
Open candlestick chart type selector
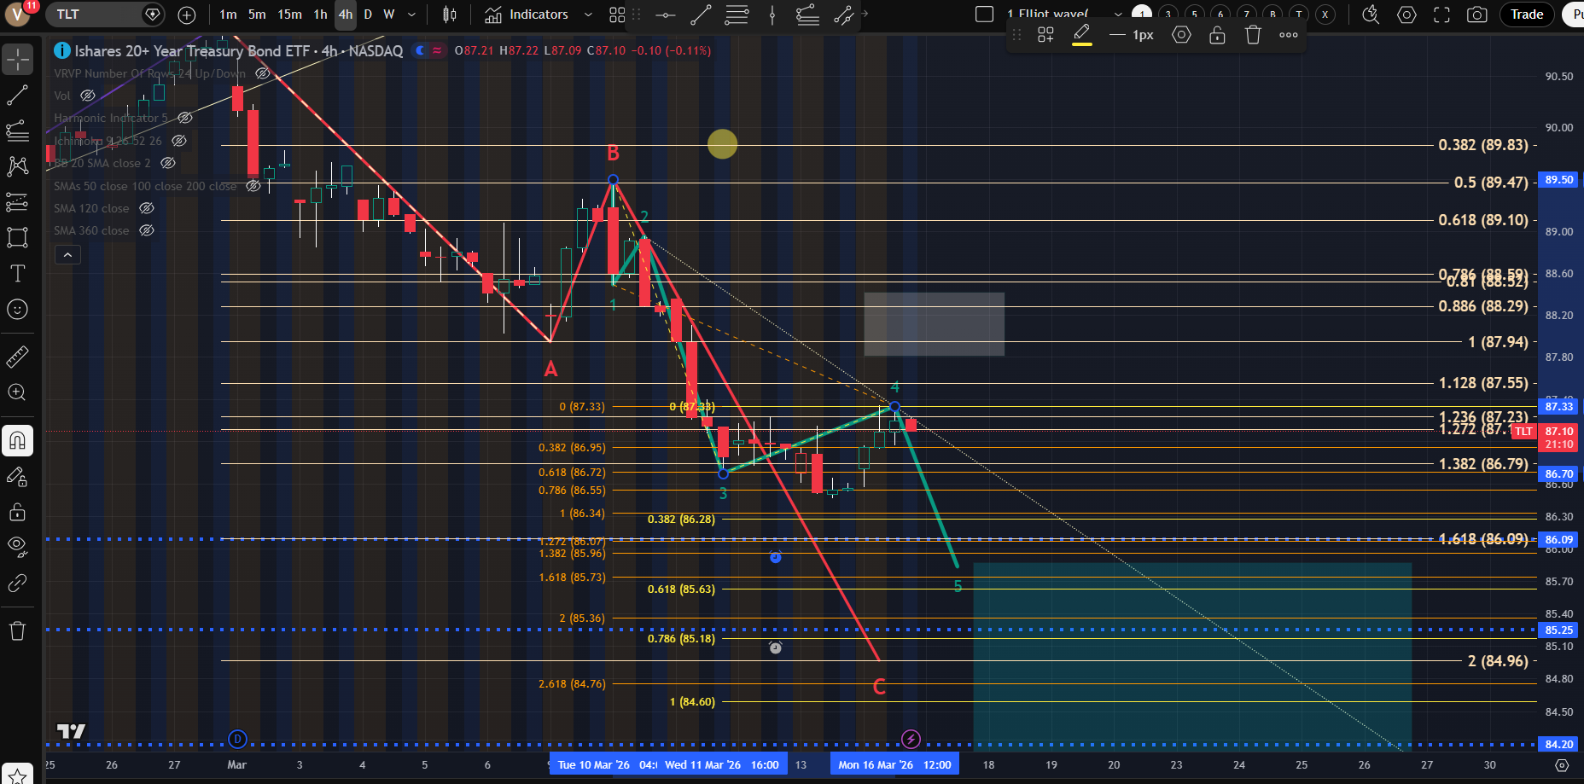click(450, 15)
